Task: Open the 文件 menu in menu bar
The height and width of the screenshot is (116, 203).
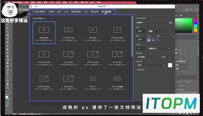Action: point(26,2)
